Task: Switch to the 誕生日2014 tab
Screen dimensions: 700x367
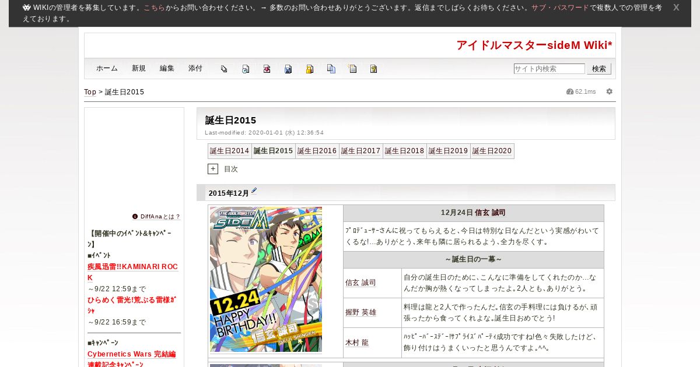Action: click(230, 151)
